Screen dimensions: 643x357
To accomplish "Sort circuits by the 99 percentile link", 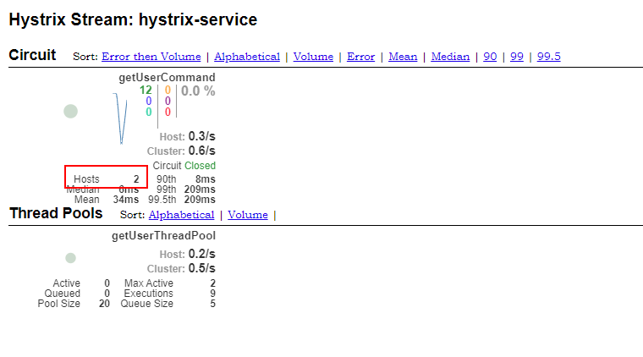I will click(516, 57).
